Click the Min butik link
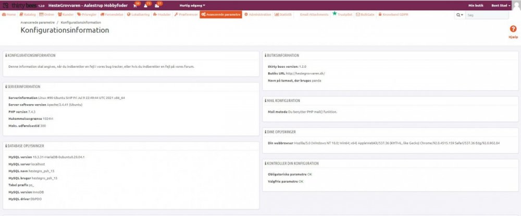The image size is (521, 216). coord(476,5)
